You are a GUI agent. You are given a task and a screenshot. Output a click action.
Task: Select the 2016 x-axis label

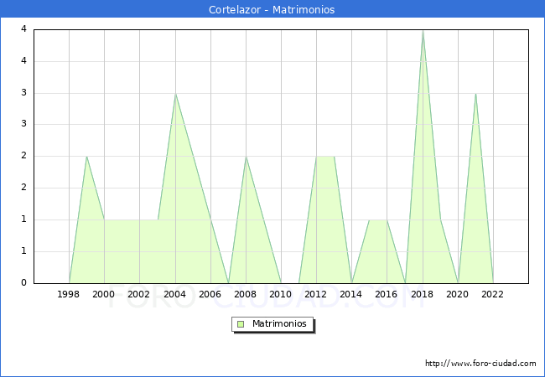[387, 294]
